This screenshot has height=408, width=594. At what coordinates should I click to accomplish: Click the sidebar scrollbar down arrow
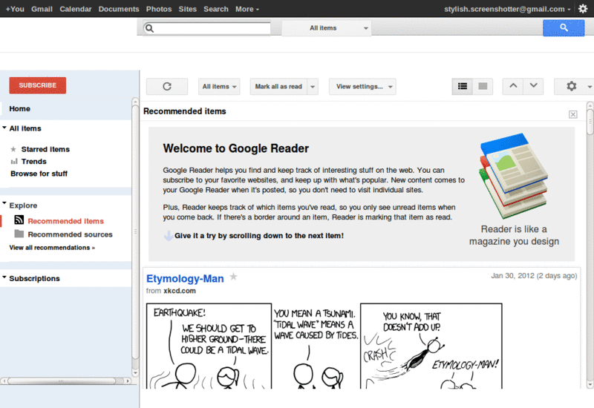(x=135, y=372)
